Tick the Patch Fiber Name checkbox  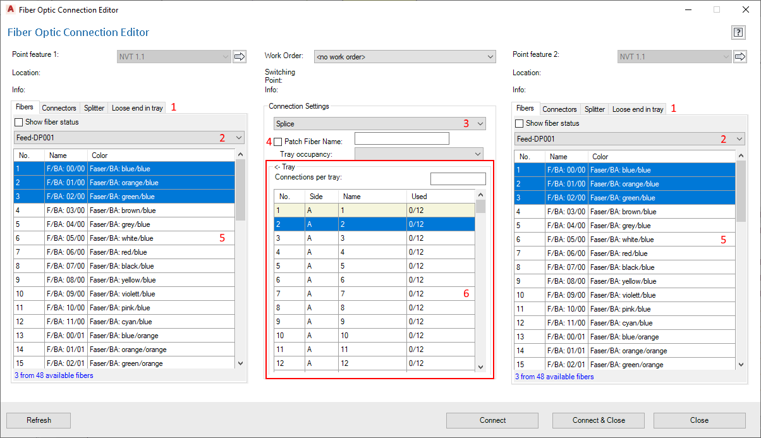[278, 142]
